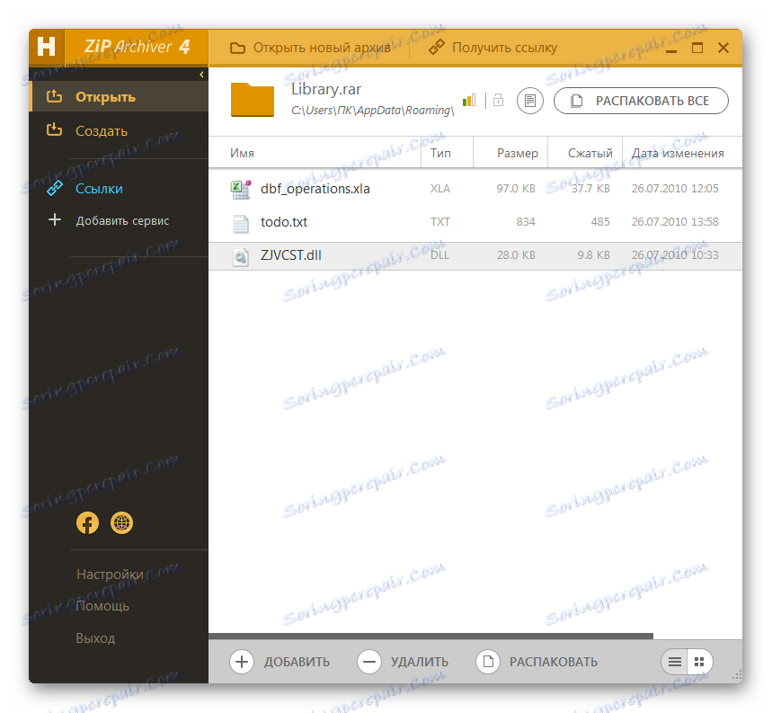Screen dimensions: 772x713
Task: Sort files by the Имя column
Action: [315, 153]
